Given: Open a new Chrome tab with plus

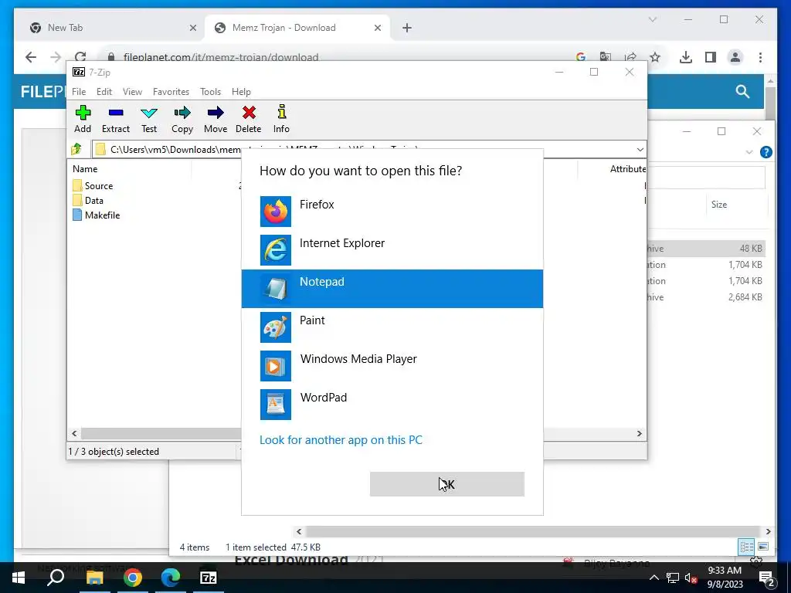Looking at the screenshot, I should (407, 28).
